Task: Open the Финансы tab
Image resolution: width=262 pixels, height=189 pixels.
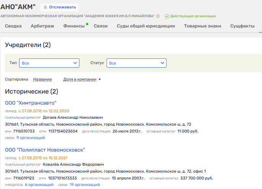Action: pyautogui.click(x=74, y=26)
